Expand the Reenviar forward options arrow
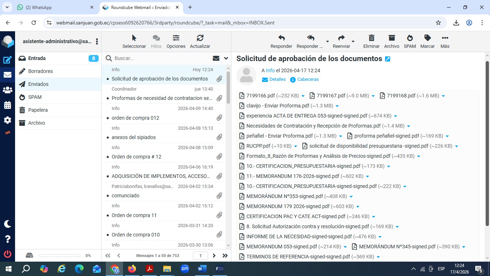Screen dimensions: 490x276 coord(353,42)
